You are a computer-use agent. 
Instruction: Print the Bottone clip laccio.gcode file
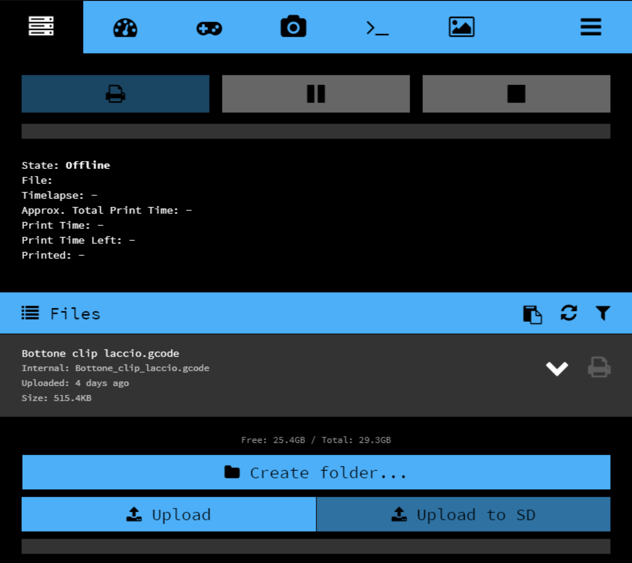599,367
